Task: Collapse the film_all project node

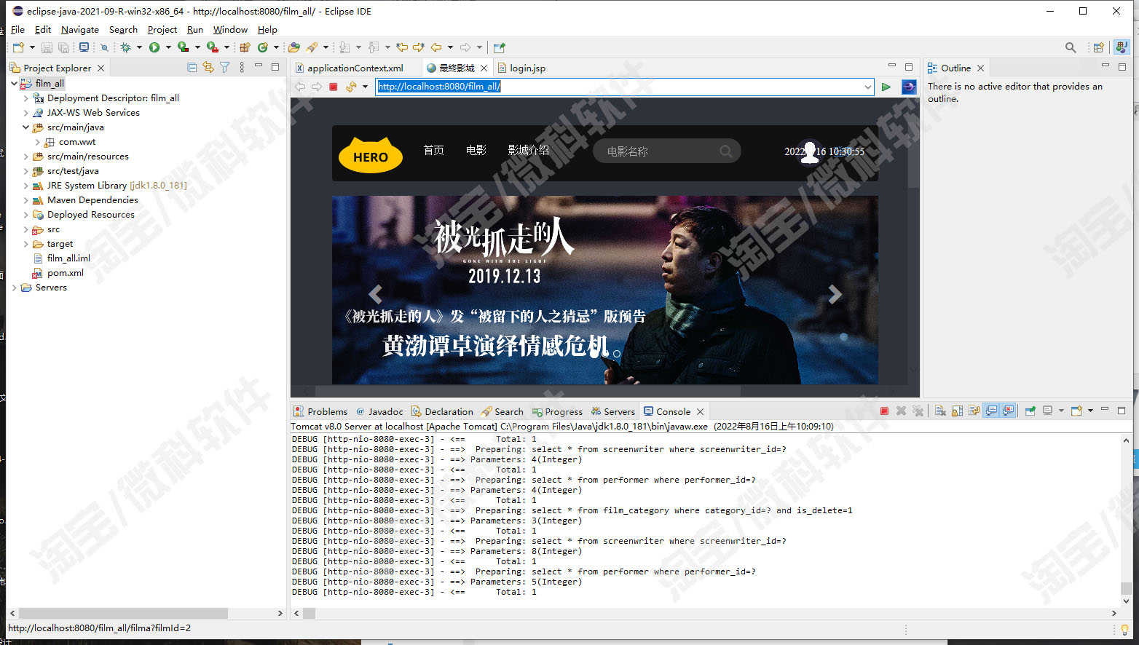Action: (14, 84)
